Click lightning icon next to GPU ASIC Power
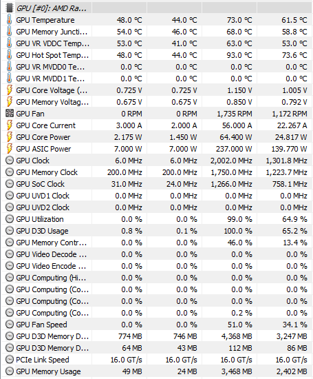The height and width of the screenshot is (379, 313). pyautogui.click(x=9, y=149)
